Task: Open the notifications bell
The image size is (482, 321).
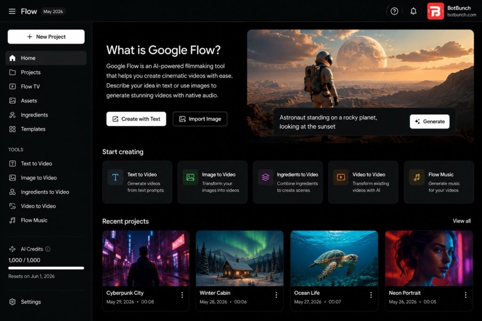Action: click(x=413, y=11)
